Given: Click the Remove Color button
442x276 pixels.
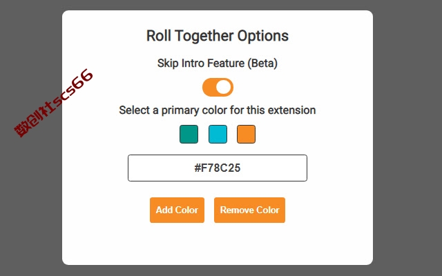Looking at the screenshot, I should click(x=249, y=210).
